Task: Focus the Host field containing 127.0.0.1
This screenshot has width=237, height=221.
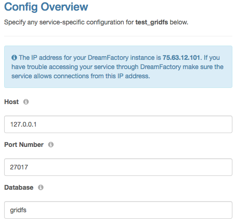Action: (118, 124)
